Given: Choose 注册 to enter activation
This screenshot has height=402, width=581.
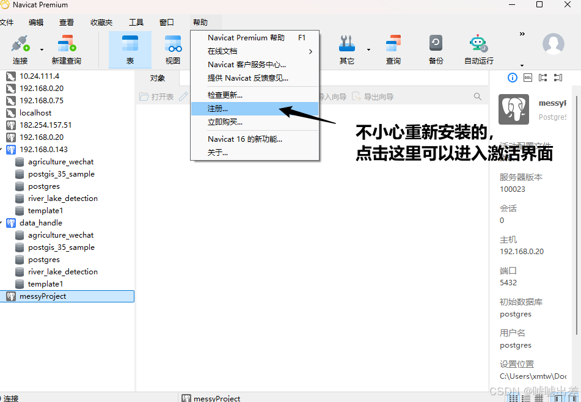Looking at the screenshot, I should click(x=255, y=109).
